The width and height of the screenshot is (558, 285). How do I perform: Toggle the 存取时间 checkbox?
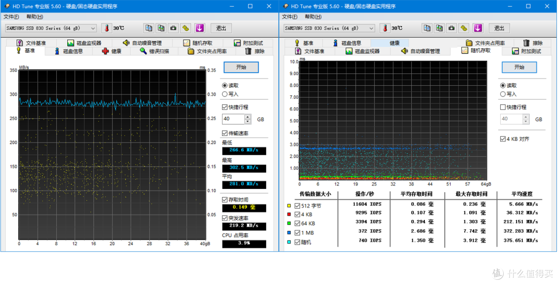(x=225, y=199)
